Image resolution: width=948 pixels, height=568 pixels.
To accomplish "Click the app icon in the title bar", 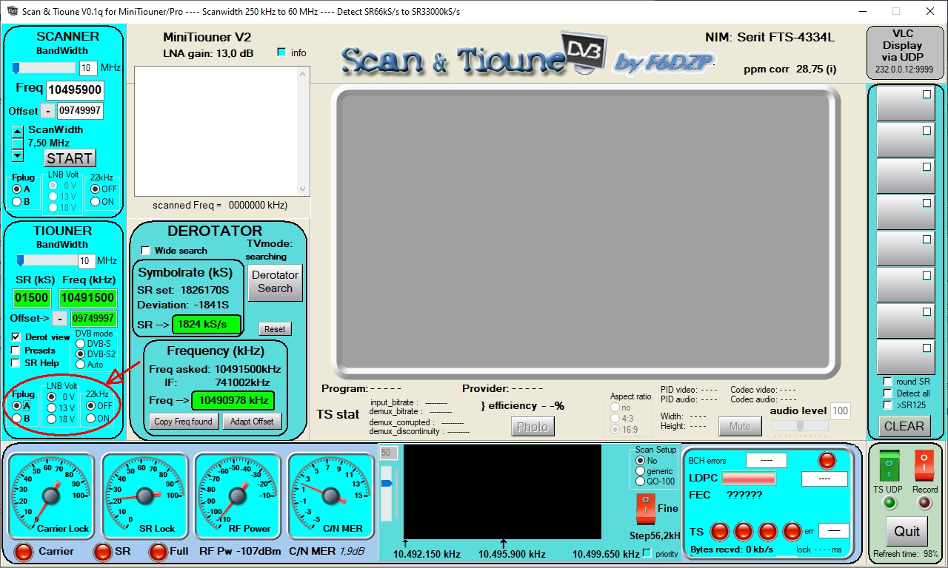I will tap(13, 11).
